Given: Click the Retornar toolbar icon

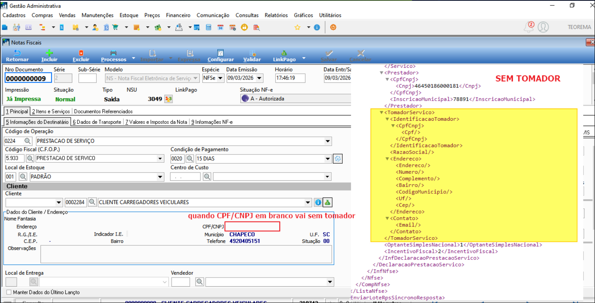Looking at the screenshot, I should [17, 53].
